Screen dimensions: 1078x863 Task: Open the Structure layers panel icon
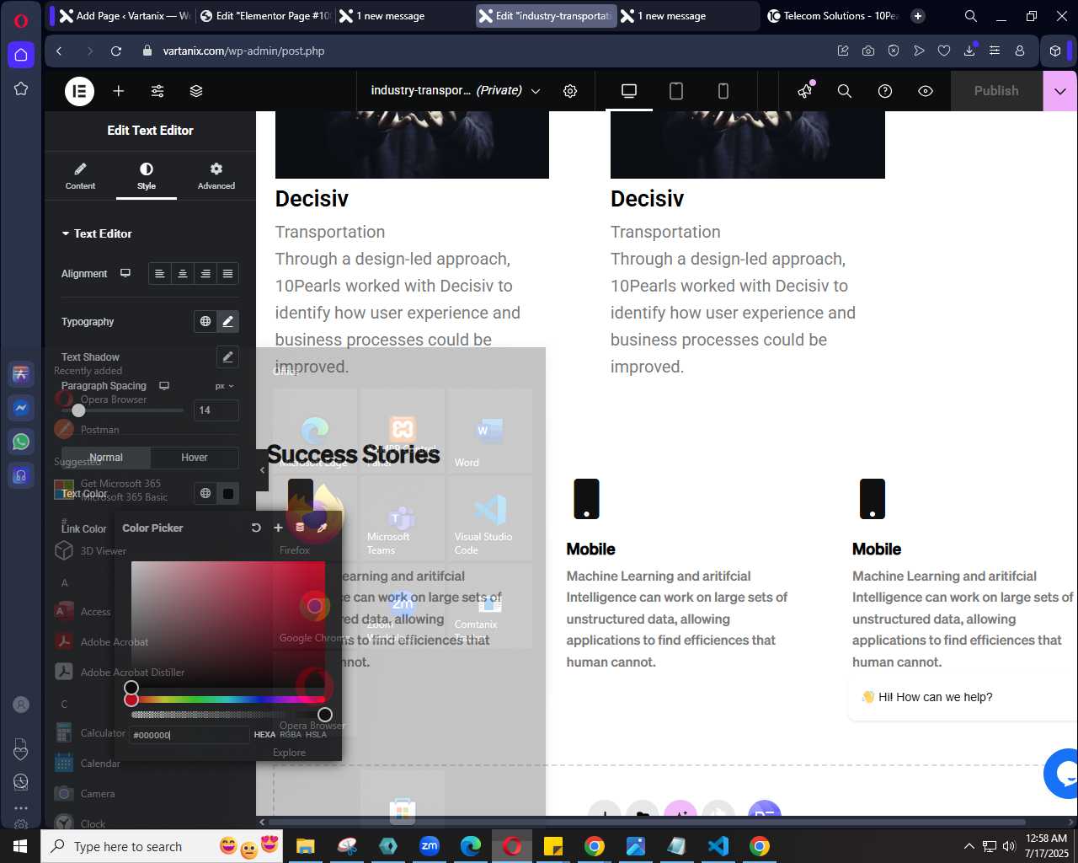196,91
